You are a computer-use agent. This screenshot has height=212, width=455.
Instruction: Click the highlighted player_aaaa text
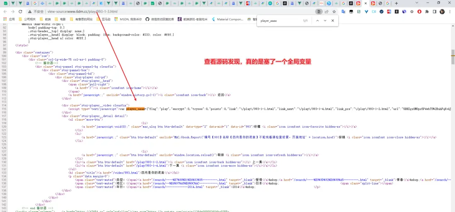tap(136, 109)
